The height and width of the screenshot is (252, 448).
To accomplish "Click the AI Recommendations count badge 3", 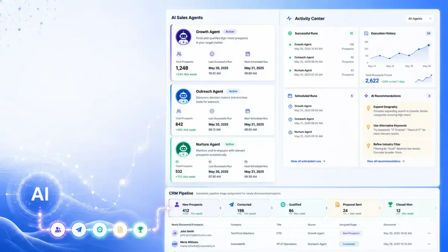I will point(429,96).
